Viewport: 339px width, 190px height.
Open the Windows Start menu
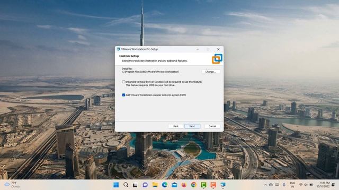coord(116,185)
